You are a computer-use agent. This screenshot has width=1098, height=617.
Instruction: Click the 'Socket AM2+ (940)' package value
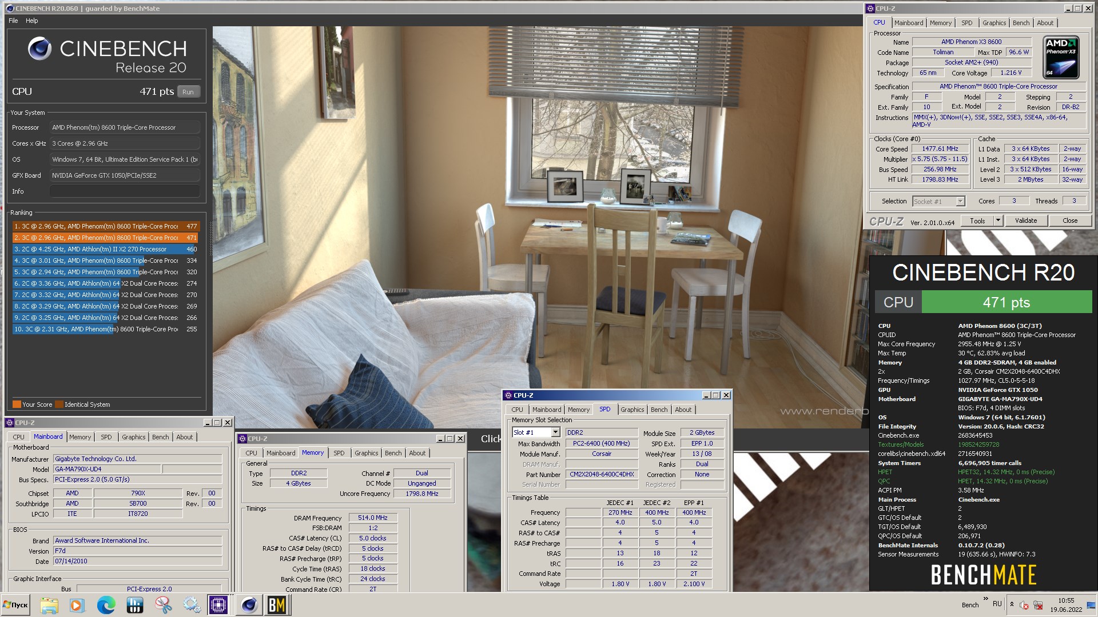tap(972, 62)
